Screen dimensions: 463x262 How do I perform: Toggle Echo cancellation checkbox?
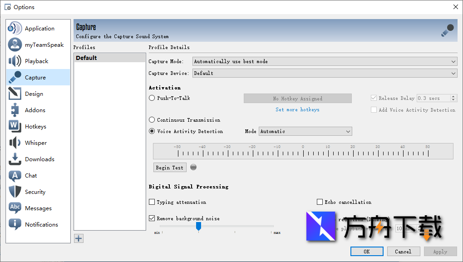coord(320,202)
